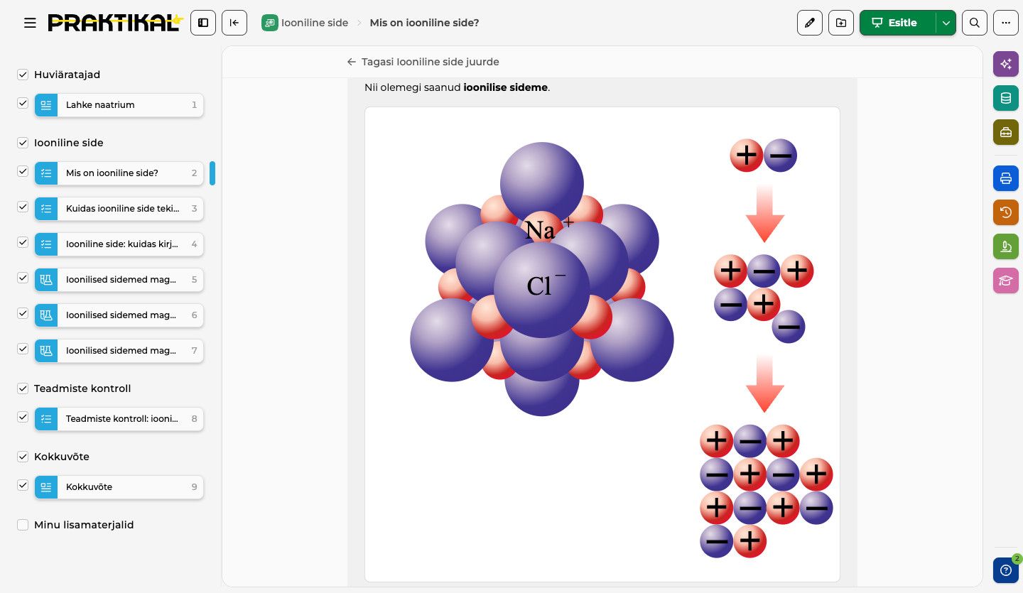
Task: Click the Iooniline side breadcrumb
Action: pyautogui.click(x=305, y=23)
